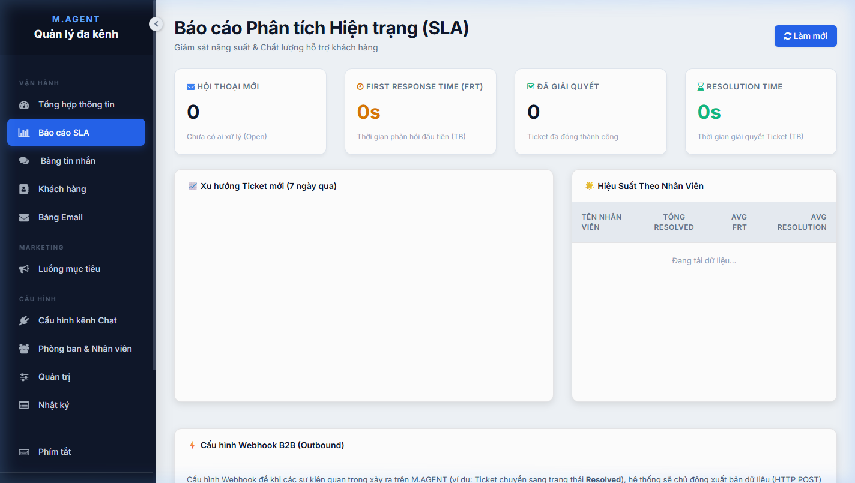Click the Tổng Resolved column header
The image size is (855, 483).
tap(674, 222)
